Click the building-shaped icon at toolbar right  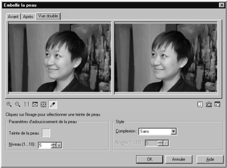tap(209, 104)
